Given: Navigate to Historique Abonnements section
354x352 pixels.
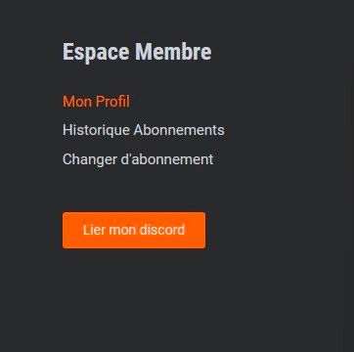Looking at the screenshot, I should pyautogui.click(x=144, y=130).
